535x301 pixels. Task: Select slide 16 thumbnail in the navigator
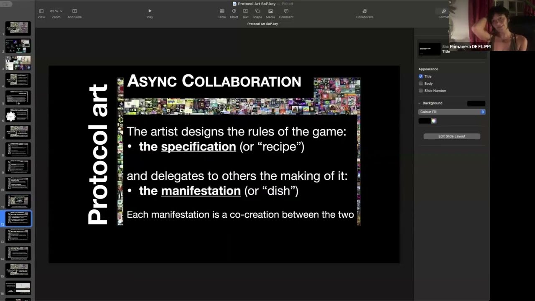18,288
